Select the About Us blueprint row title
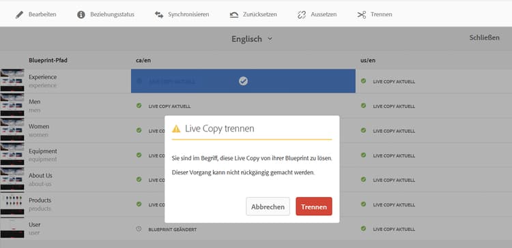512x248 pixels. point(40,176)
